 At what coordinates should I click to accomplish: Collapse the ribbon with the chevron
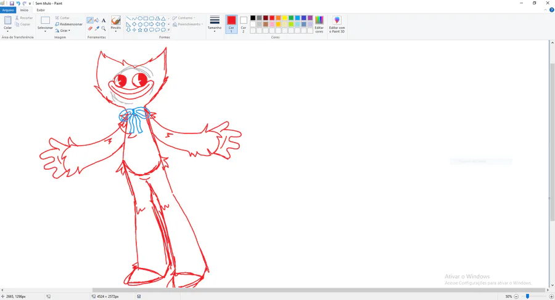pos(546,10)
